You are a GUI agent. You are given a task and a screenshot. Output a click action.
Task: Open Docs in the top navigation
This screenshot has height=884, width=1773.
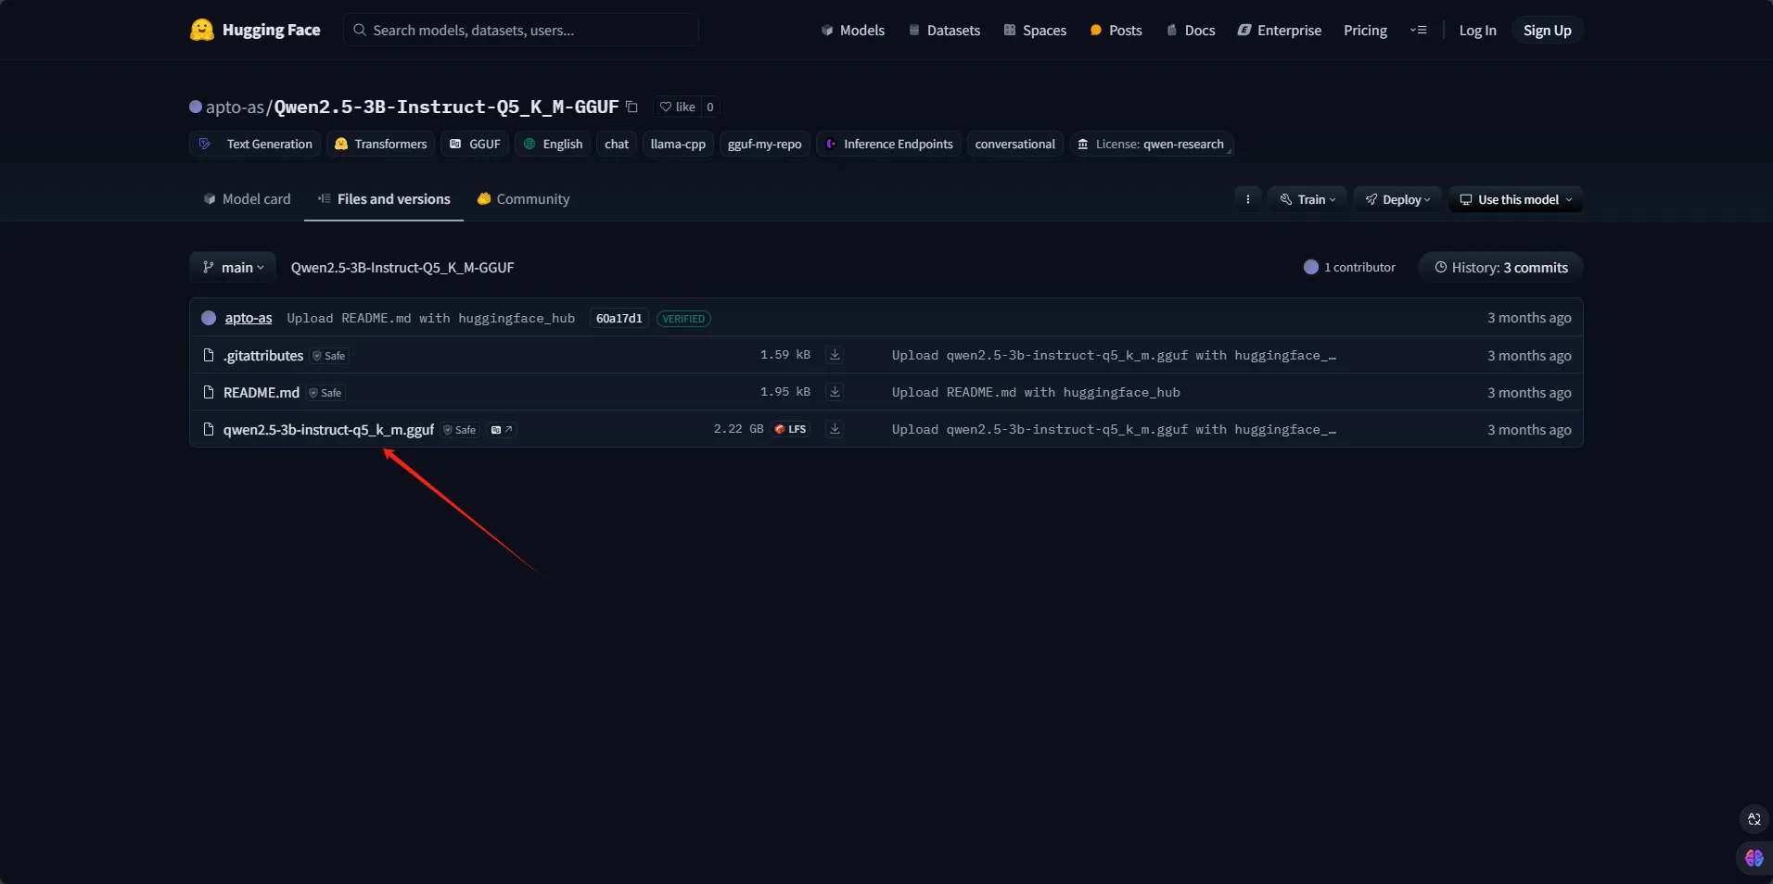(x=1190, y=31)
